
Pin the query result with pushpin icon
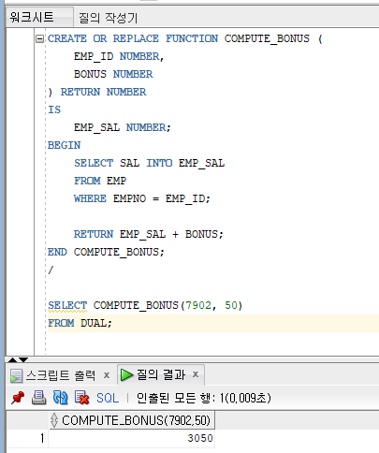(18, 398)
